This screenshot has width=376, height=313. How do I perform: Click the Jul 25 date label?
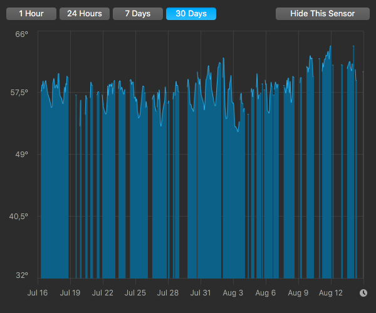pos(135,292)
